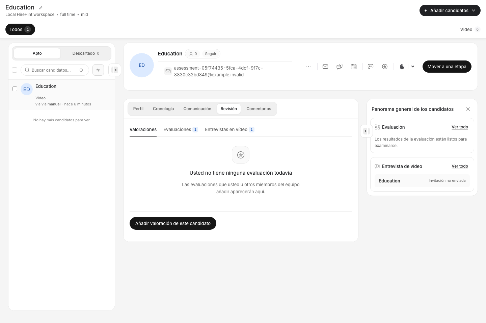Show the Valoraciones sub-tab
The width and height of the screenshot is (486, 323).
coord(143,130)
